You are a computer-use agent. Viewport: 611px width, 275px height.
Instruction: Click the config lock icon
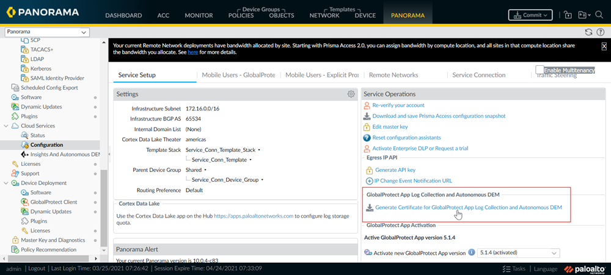point(568,15)
